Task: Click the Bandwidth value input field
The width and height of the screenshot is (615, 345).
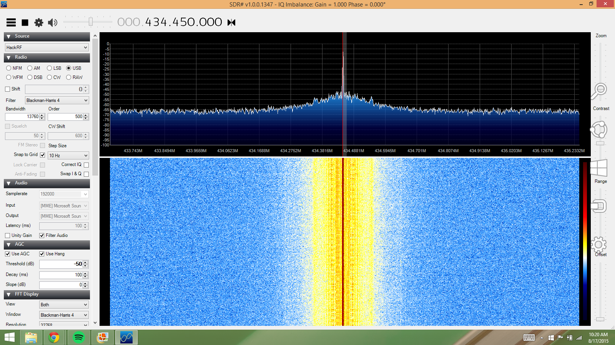Action: tap(22, 117)
